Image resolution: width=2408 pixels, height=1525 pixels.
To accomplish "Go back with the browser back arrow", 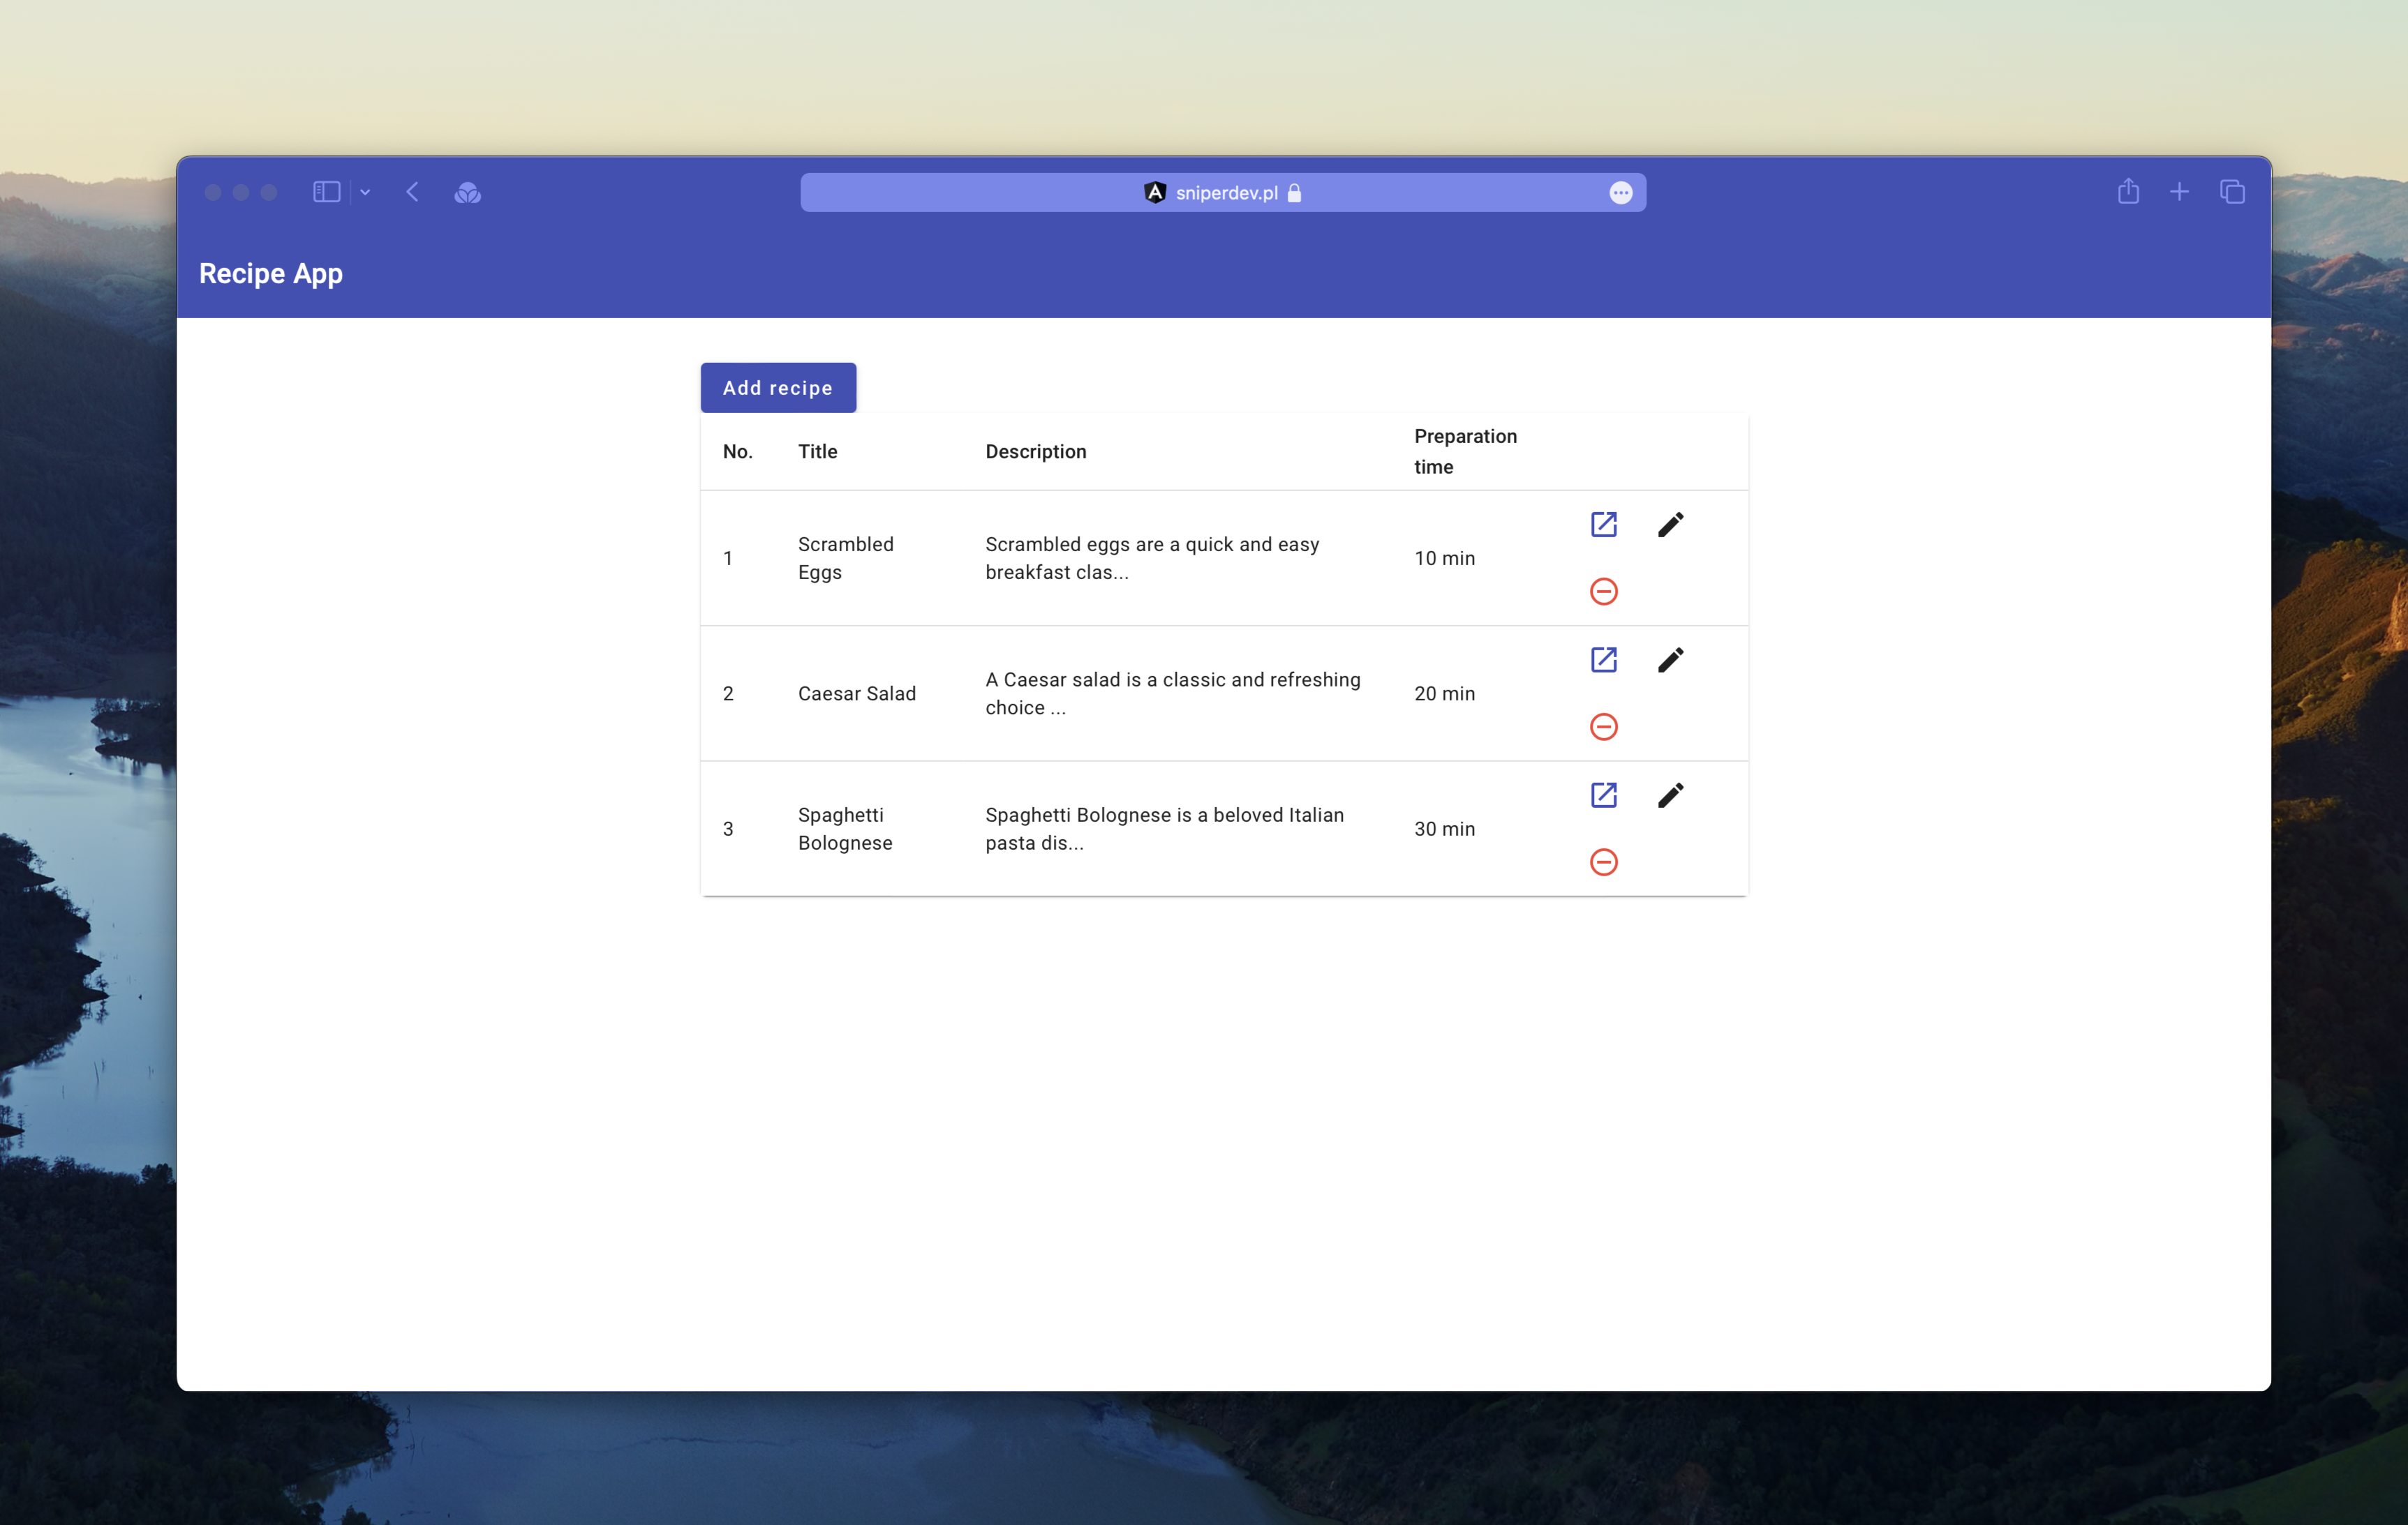I will tap(412, 192).
